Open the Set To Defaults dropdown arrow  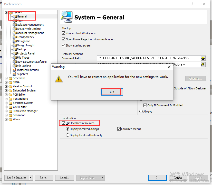pyautogui.click(x=31, y=178)
